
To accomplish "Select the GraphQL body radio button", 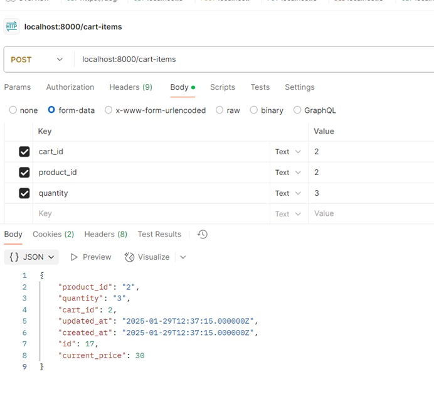I will [297, 110].
